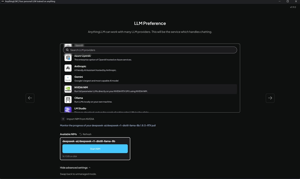
Task: Click the magnifier icon in the search bar
Action: click(67, 50)
